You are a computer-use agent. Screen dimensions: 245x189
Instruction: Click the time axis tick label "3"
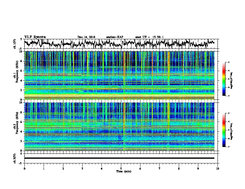click(x=82, y=169)
